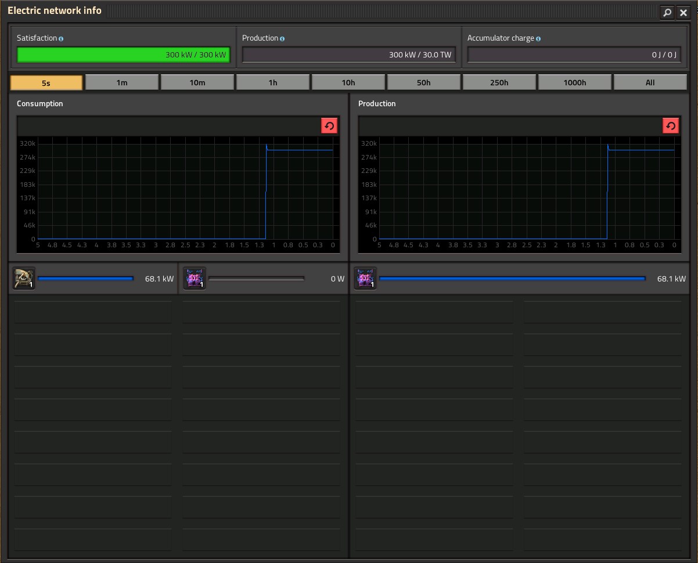Viewport: 698px width, 563px height.
Task: Click the Satisfaction label
Action: coord(37,38)
